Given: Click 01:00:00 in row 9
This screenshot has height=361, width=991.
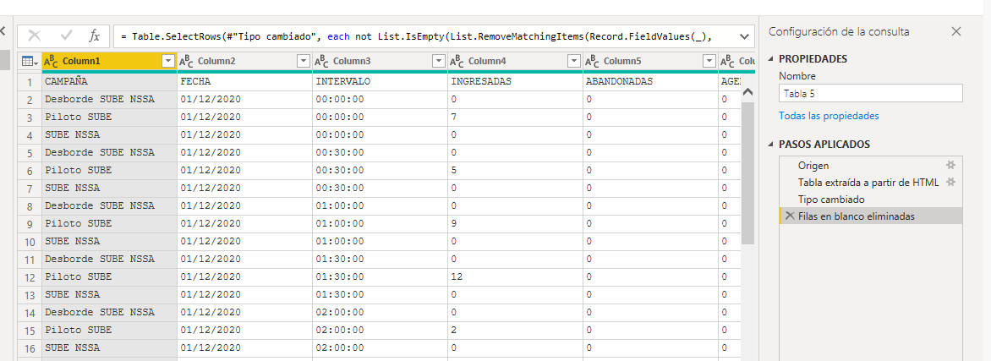Looking at the screenshot, I should pyautogui.click(x=380, y=223).
